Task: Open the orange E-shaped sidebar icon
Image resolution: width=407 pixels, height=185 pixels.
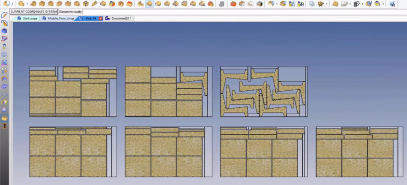Action: 4,126
